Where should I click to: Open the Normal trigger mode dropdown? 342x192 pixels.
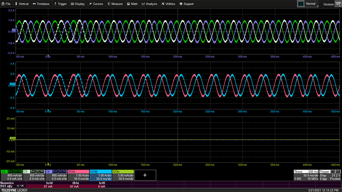tap(311, 4)
